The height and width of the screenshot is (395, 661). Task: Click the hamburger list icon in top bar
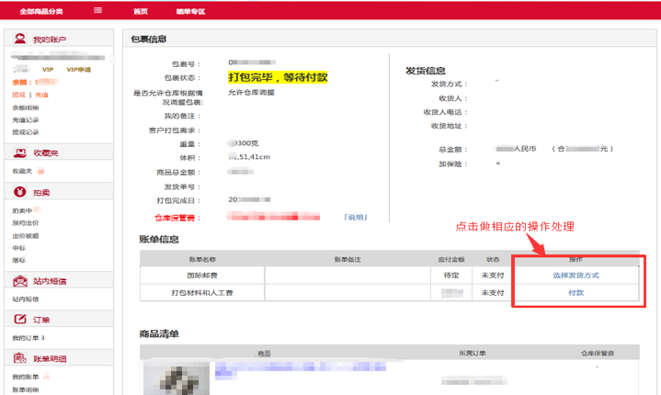[98, 11]
